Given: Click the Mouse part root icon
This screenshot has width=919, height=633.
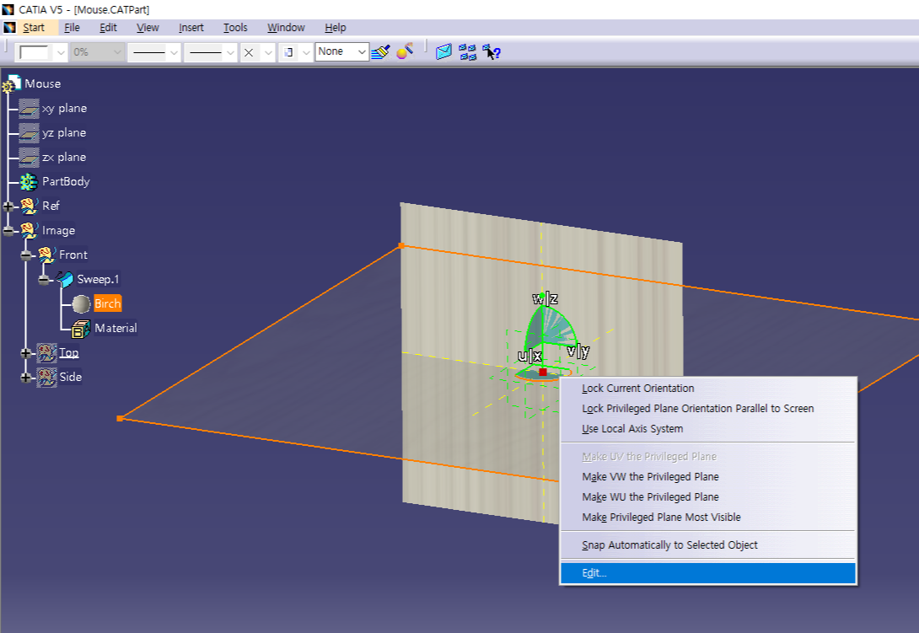Looking at the screenshot, I should pos(11,83).
